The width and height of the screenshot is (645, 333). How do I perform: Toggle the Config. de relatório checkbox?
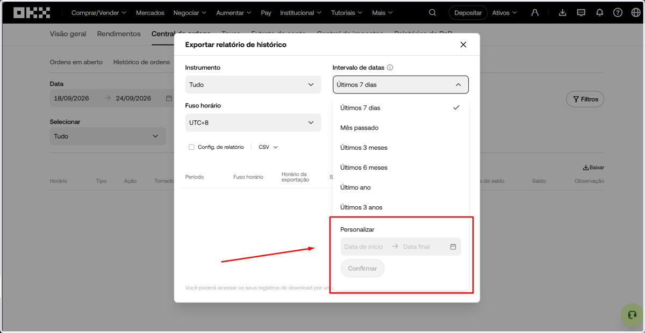(x=191, y=147)
